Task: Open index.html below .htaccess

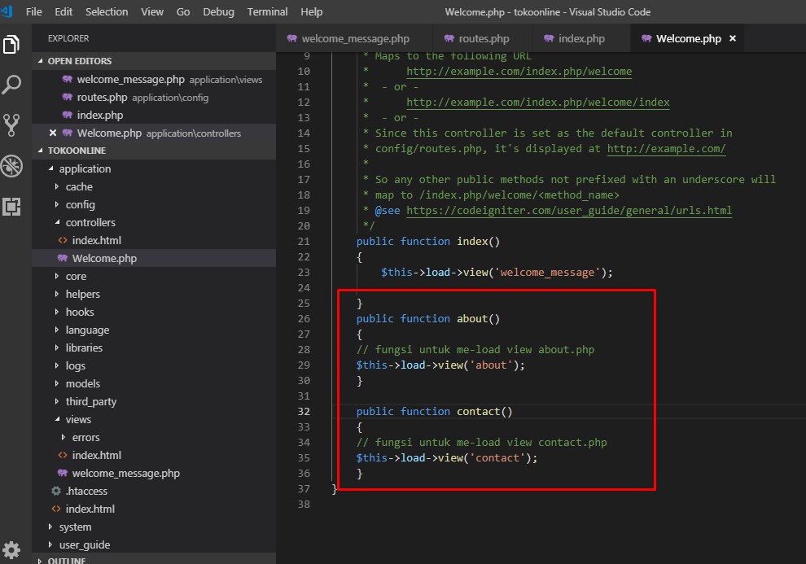Action: [154, 509]
